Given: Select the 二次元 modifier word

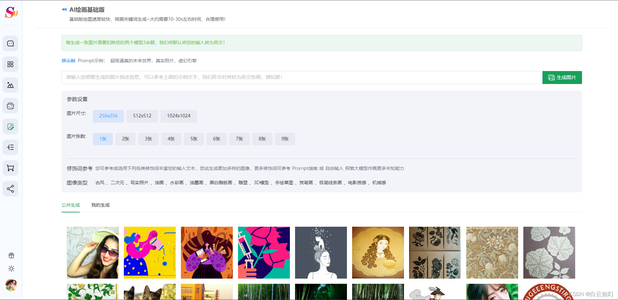Looking at the screenshot, I should (117, 183).
